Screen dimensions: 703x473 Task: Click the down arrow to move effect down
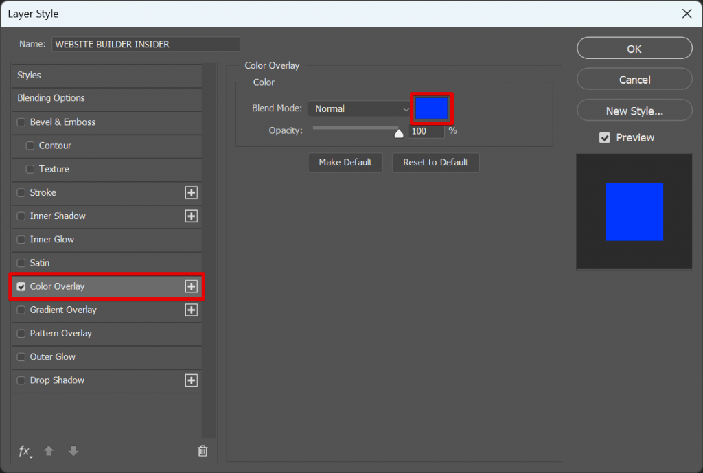pyautogui.click(x=73, y=451)
